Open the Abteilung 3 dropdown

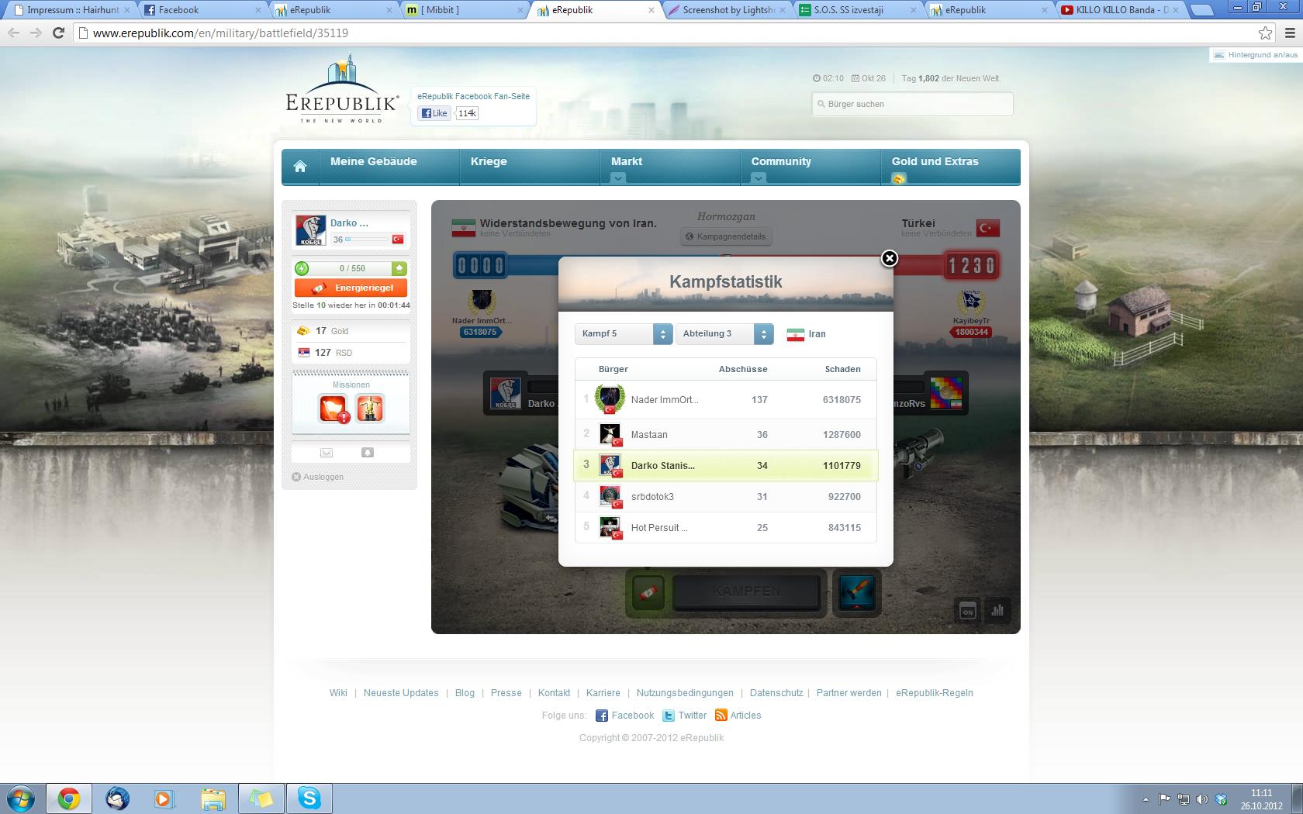tap(724, 333)
